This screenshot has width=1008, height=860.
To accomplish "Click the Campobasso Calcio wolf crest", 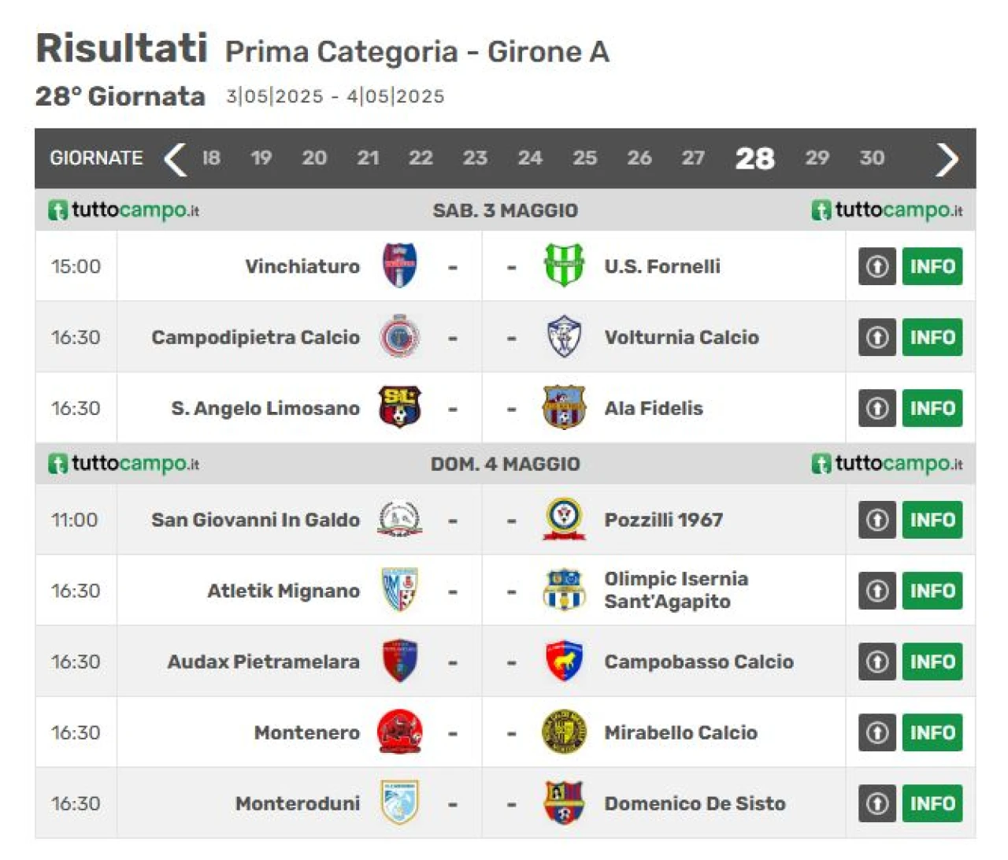I will point(564,661).
